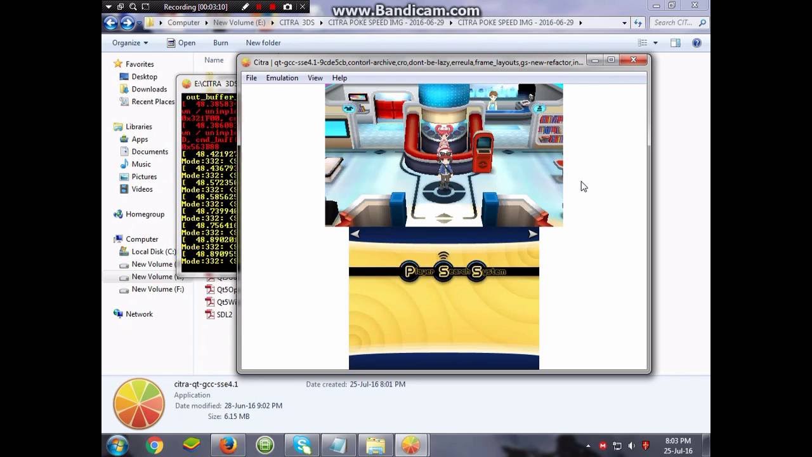This screenshot has height=457, width=812.
Task: Open the Citra Emulation menu
Action: tap(282, 78)
